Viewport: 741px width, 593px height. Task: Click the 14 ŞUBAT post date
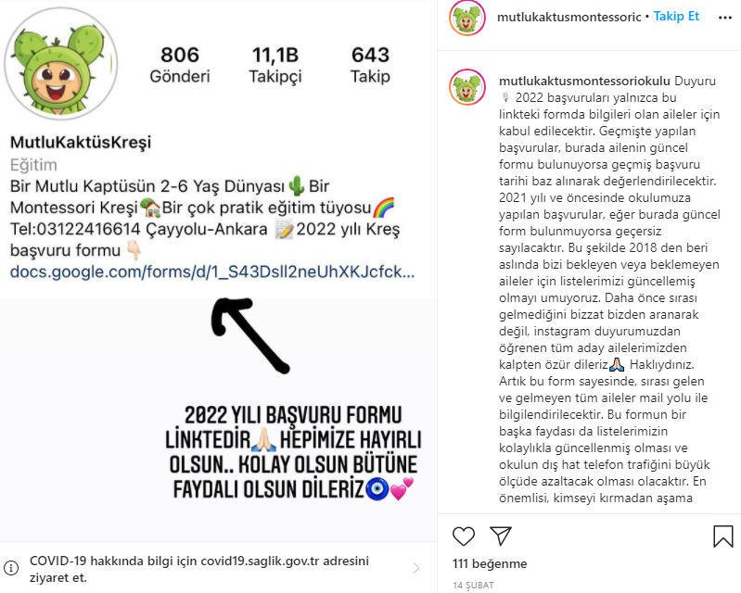473,586
